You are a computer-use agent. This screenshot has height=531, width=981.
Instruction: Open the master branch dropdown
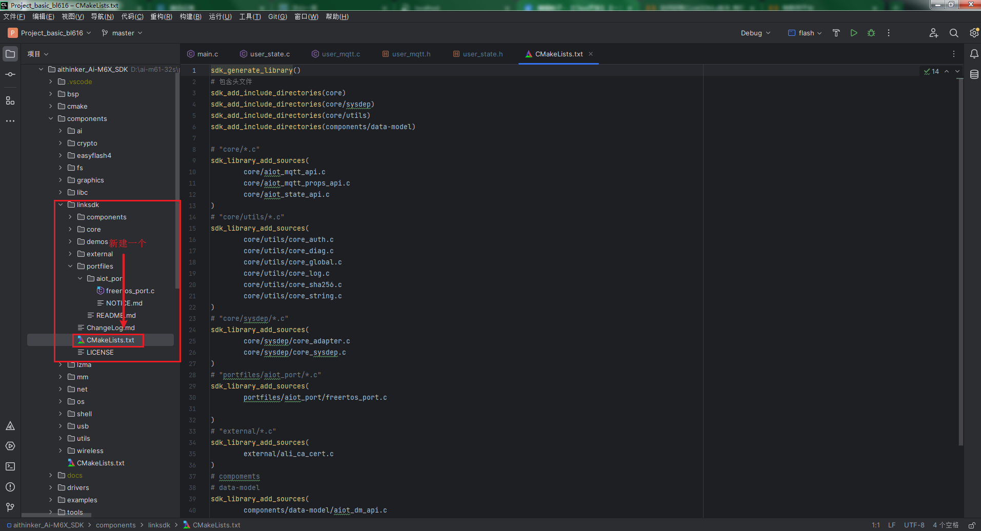[x=122, y=33]
